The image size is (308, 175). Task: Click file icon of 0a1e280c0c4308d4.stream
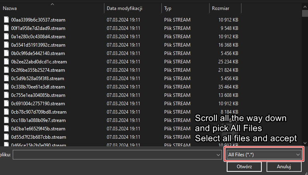6,36
